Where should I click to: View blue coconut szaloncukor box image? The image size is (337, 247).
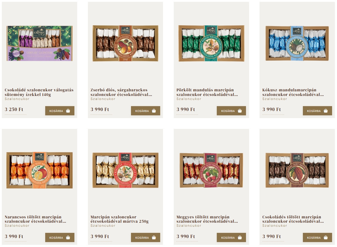coord(297,43)
